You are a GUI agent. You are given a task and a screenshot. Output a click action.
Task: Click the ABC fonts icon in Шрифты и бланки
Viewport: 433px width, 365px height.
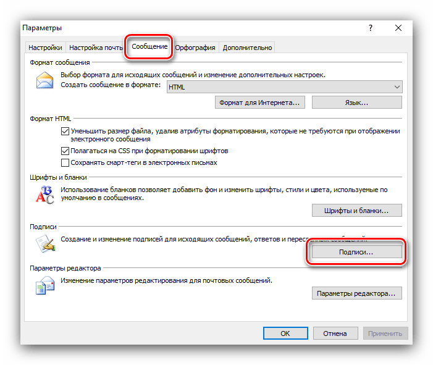(x=45, y=194)
